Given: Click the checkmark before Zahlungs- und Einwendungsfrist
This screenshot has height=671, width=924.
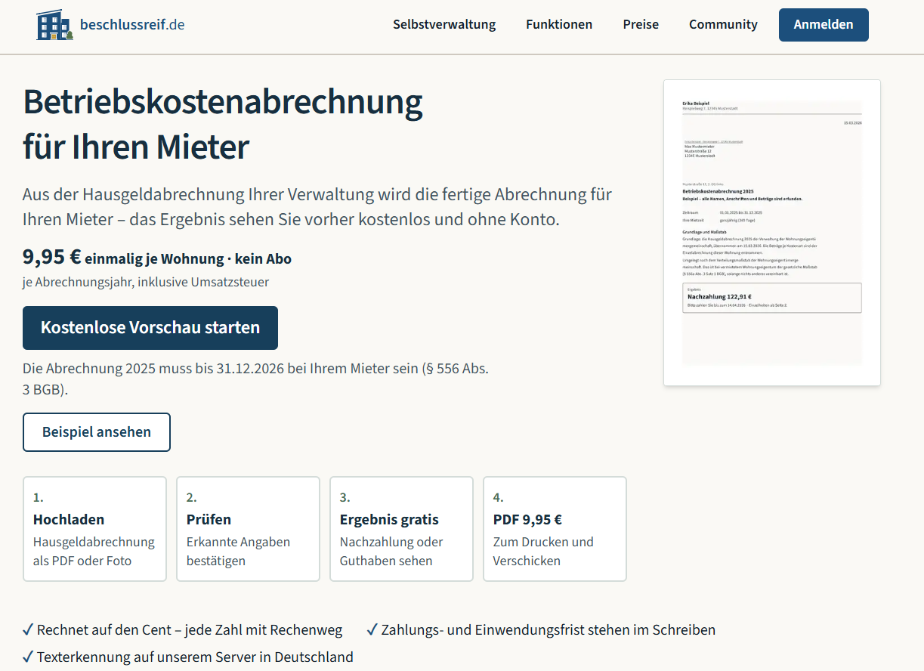Looking at the screenshot, I should (372, 629).
